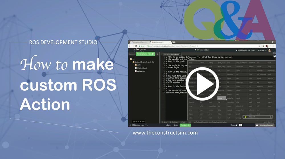The width and height of the screenshot is (285, 159).
Task: Click the avatar extension icon with the badge
Action: (267, 46)
